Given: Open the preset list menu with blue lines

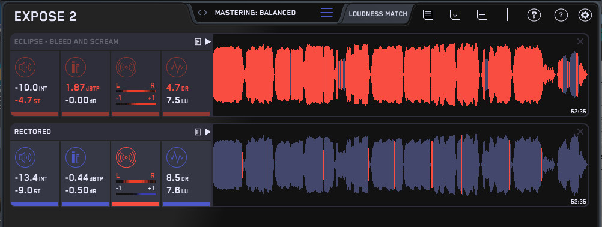Looking at the screenshot, I should (327, 13).
